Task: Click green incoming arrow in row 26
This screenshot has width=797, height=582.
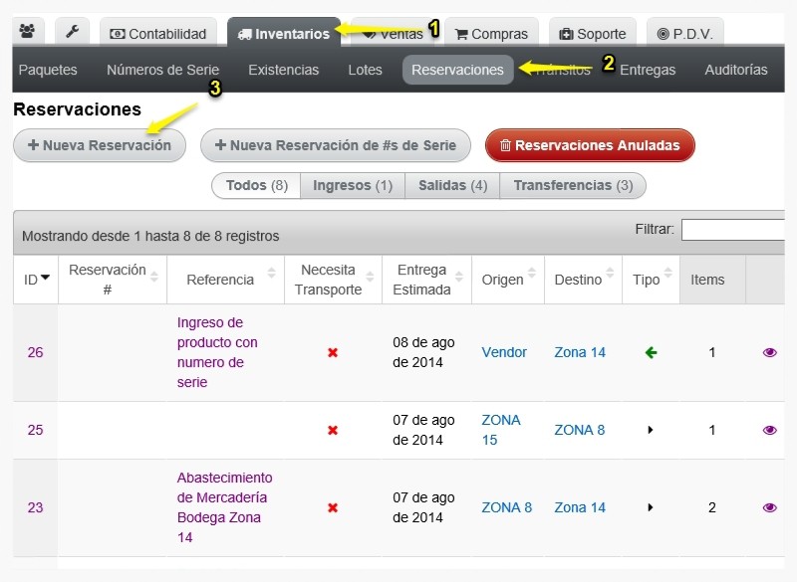Action: tap(652, 352)
